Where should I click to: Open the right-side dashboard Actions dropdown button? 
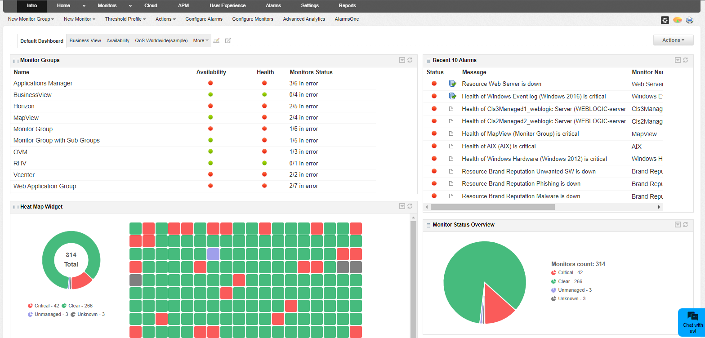[x=673, y=40]
